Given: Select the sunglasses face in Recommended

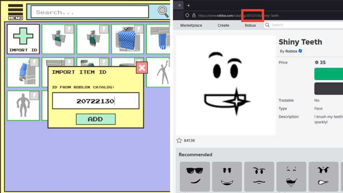Looking at the screenshot, I should [195, 176].
